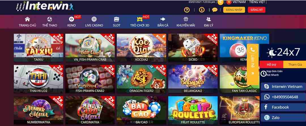
Task: Open the chat bubble icon
Action: 215,10
